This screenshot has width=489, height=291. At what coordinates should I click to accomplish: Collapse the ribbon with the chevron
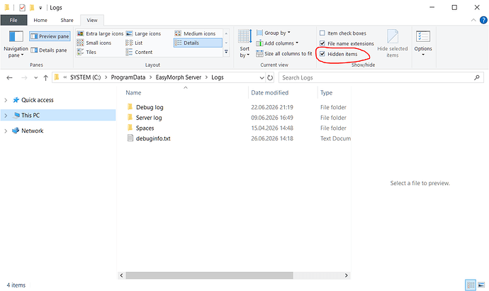click(473, 21)
